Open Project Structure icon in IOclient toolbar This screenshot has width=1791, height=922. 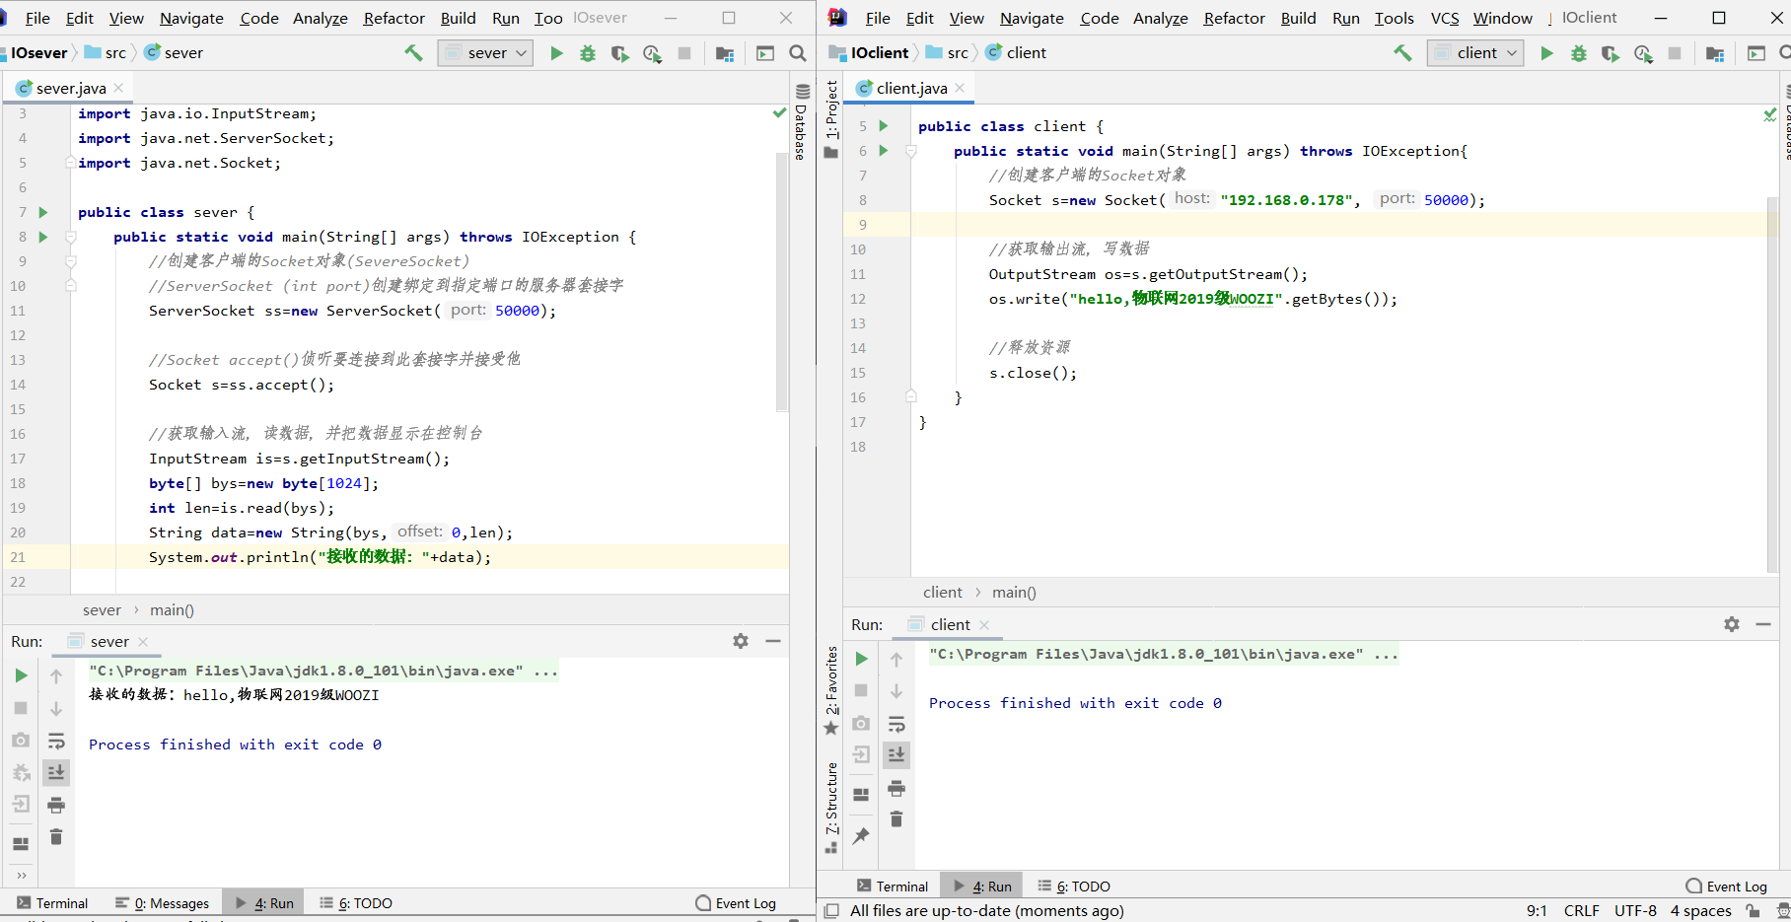(1715, 53)
